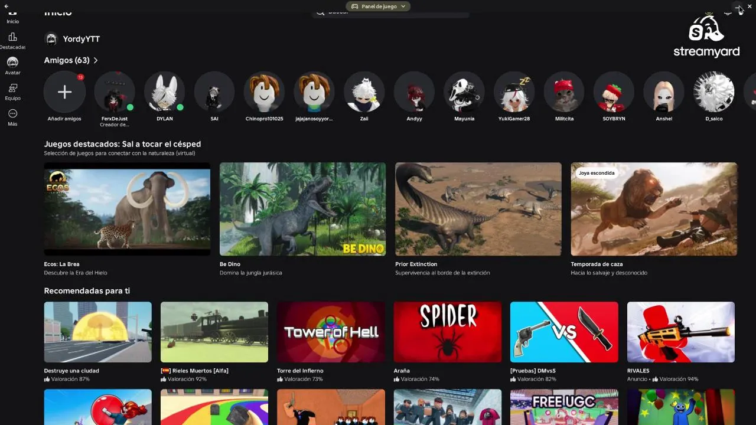Open D_saico friend avatar
The width and height of the screenshot is (756, 425).
pyautogui.click(x=713, y=92)
